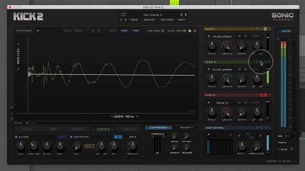Open Click 2 sample dropdown tn_kick_powder
305x171 pixels.
pyautogui.click(x=209, y=69)
